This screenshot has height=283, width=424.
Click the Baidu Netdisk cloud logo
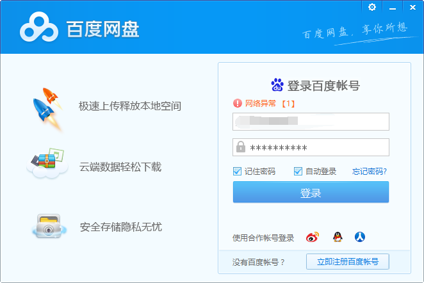tap(39, 27)
